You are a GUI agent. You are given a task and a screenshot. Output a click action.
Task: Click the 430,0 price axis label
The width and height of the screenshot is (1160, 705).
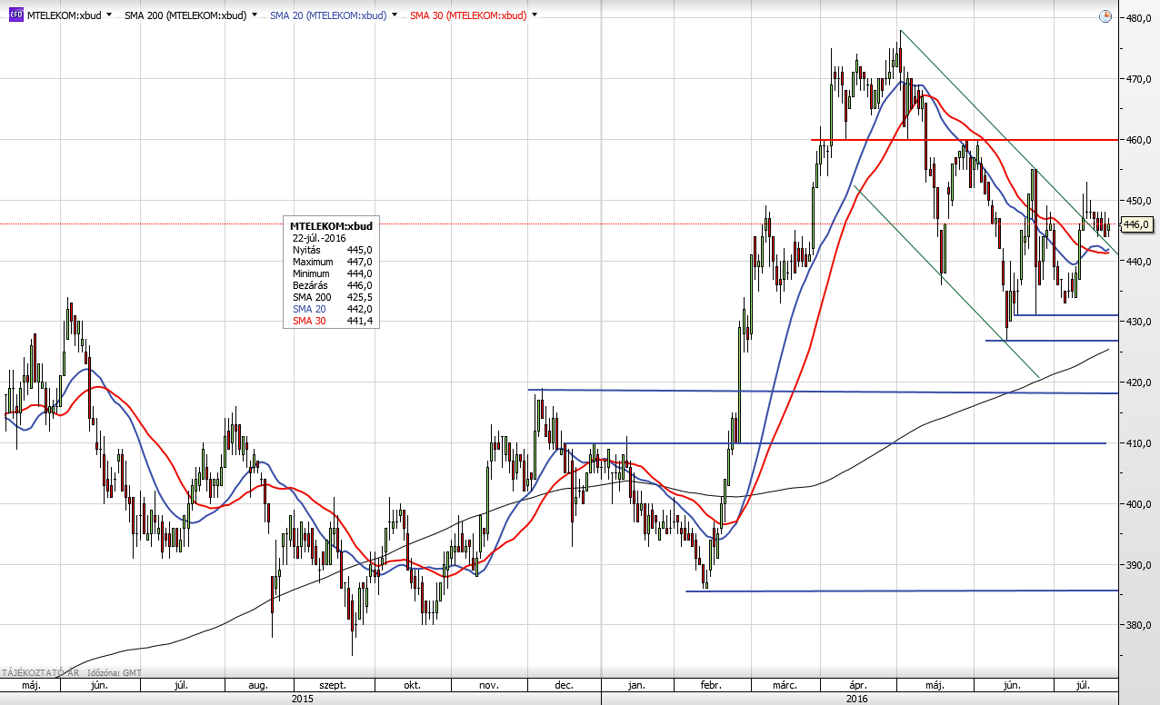point(1139,322)
